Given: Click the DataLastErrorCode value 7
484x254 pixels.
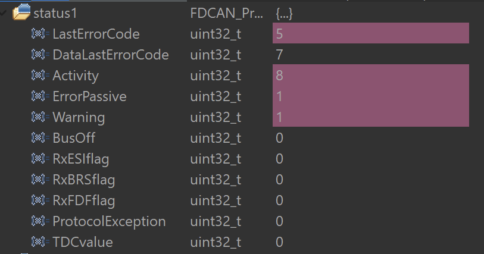Looking at the screenshot, I should pyautogui.click(x=279, y=55).
